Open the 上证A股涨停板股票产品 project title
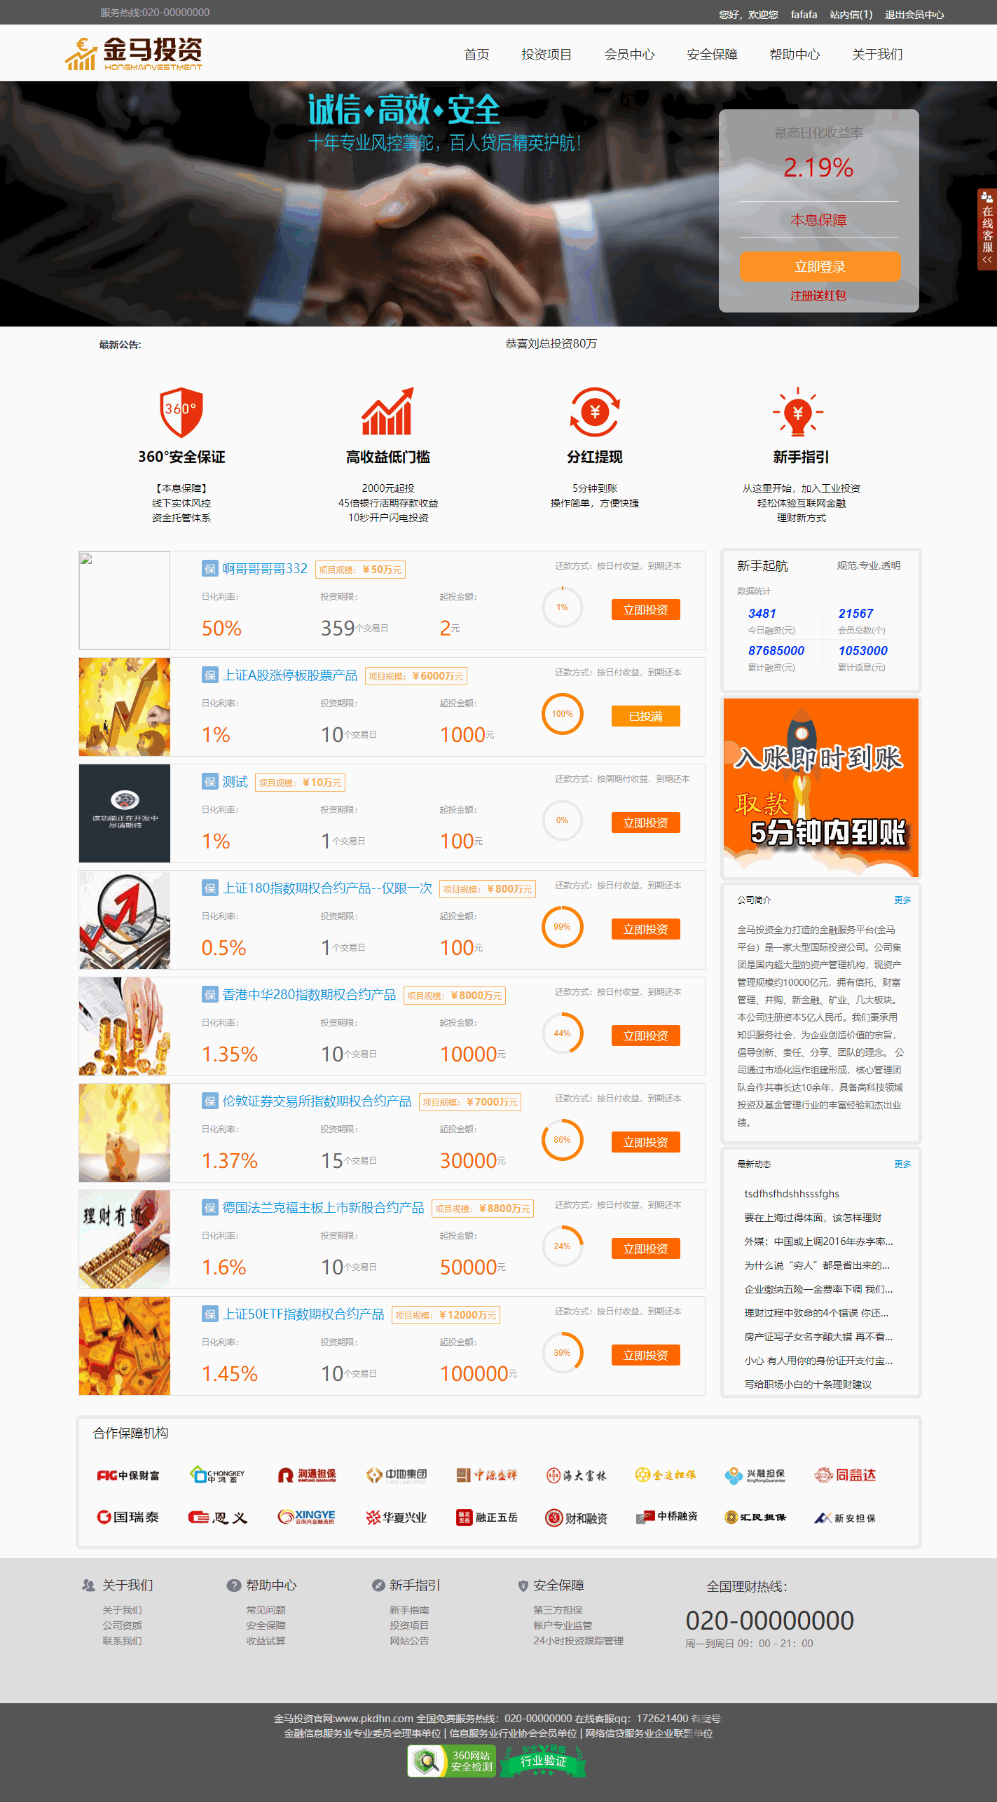 pyautogui.click(x=290, y=675)
